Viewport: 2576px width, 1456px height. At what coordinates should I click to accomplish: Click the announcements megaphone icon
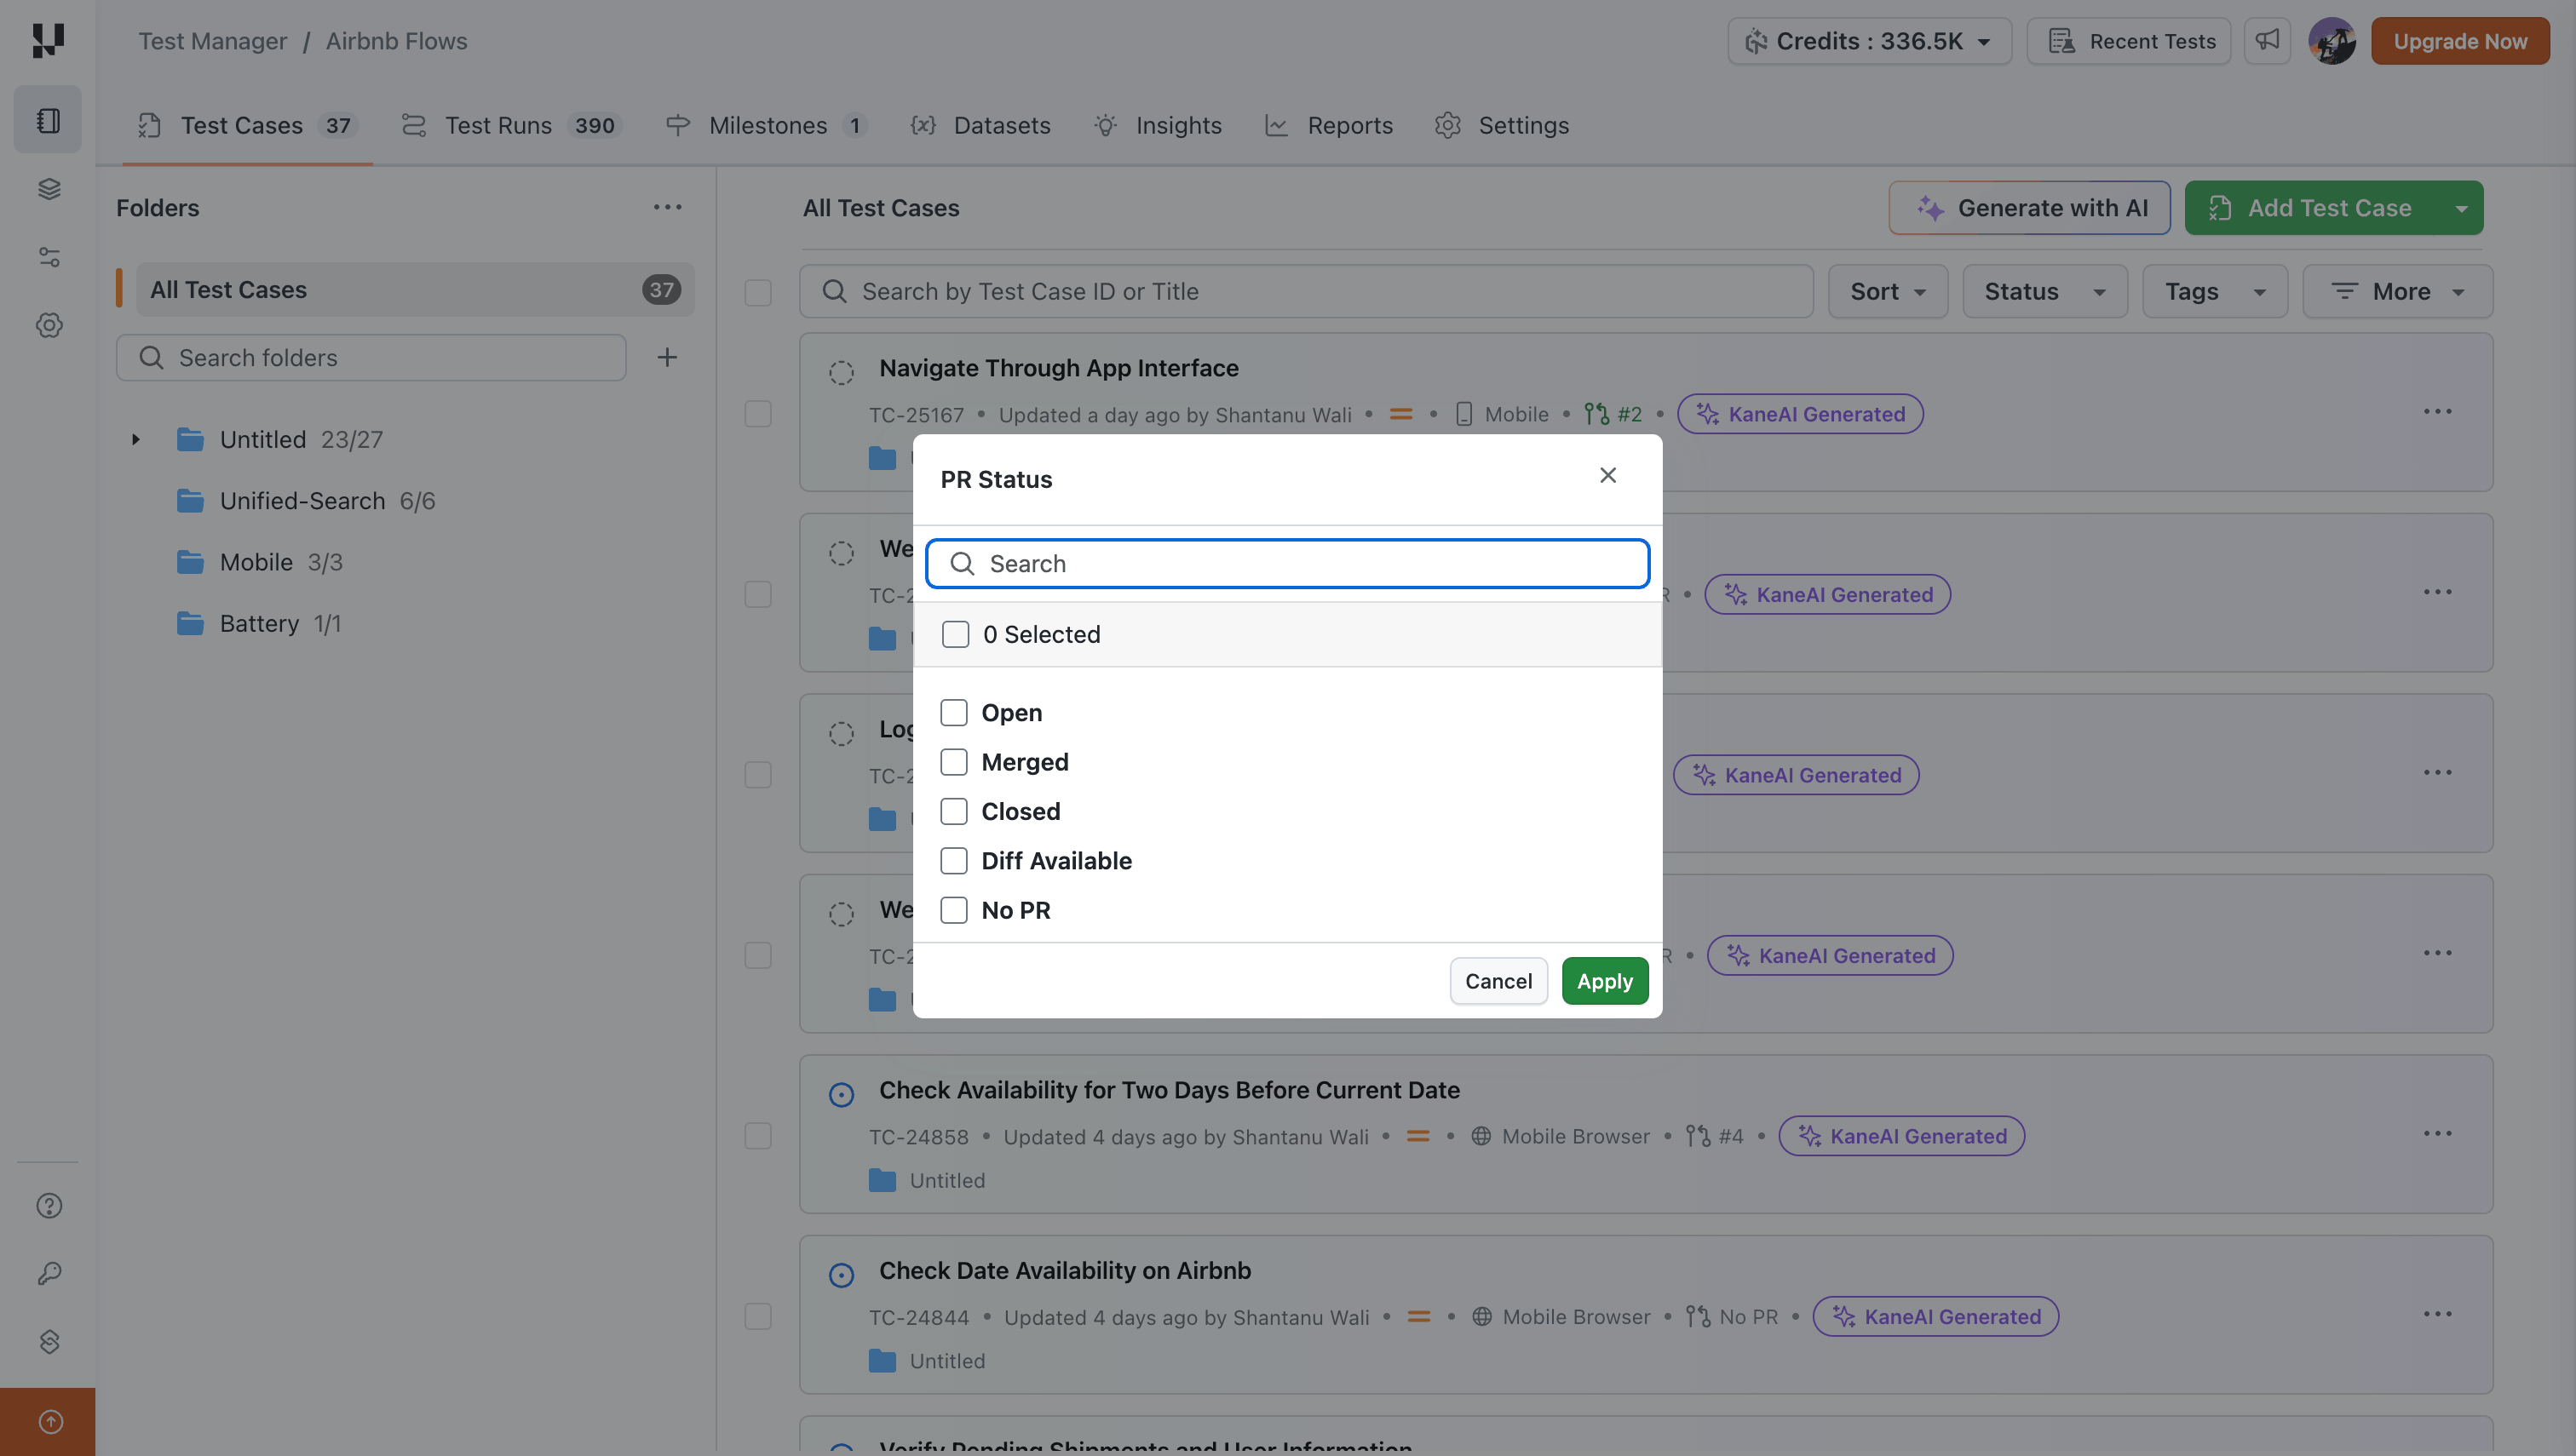point(2267,41)
